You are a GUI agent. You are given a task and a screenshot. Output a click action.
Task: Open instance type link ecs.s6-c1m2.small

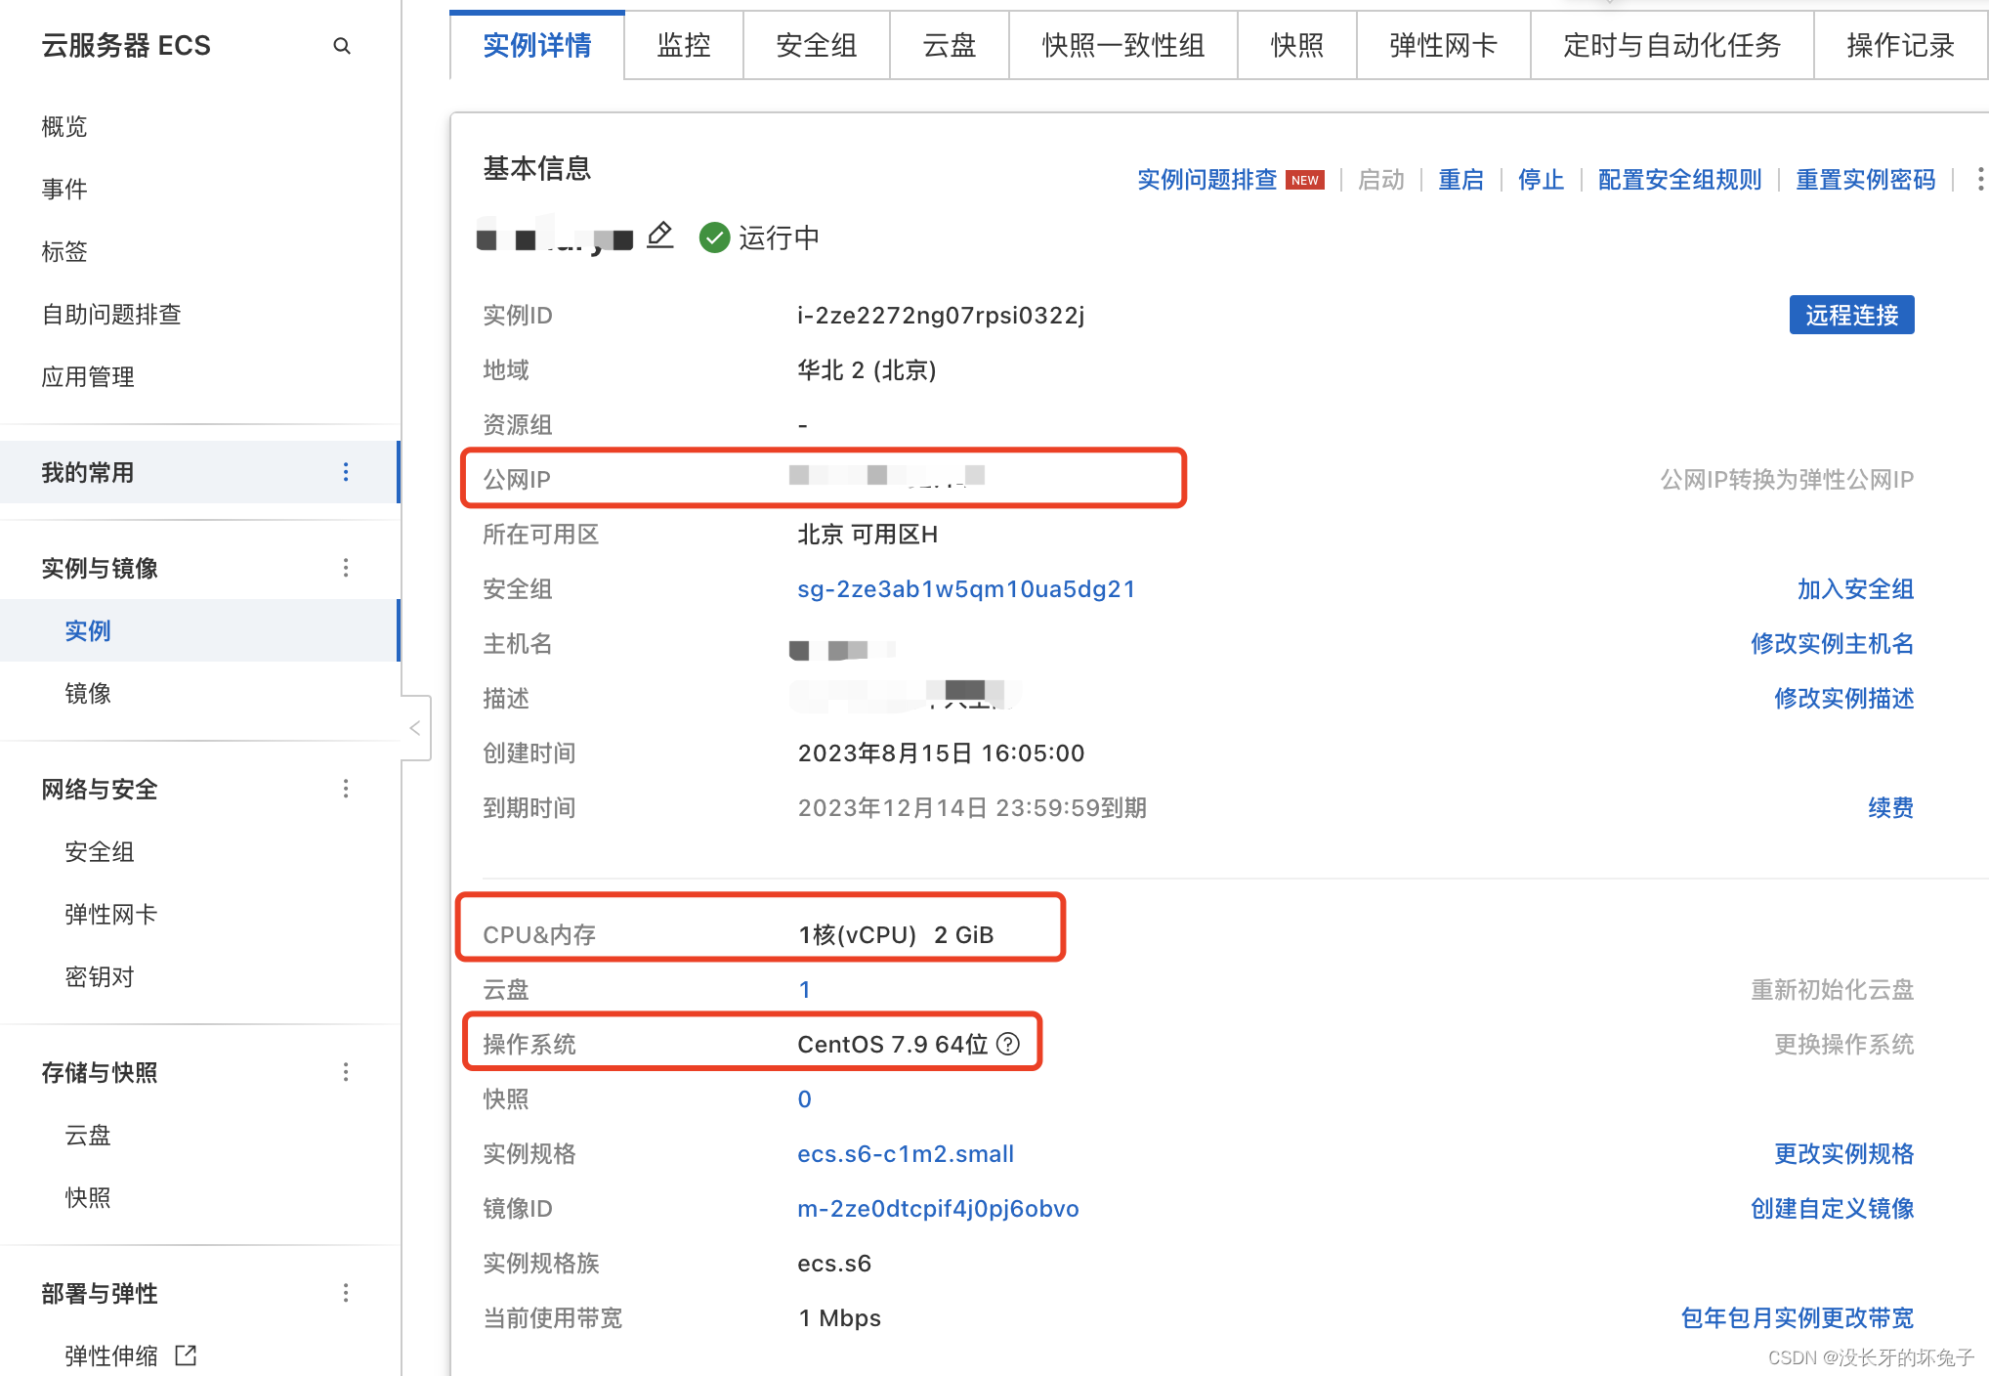coord(905,1154)
